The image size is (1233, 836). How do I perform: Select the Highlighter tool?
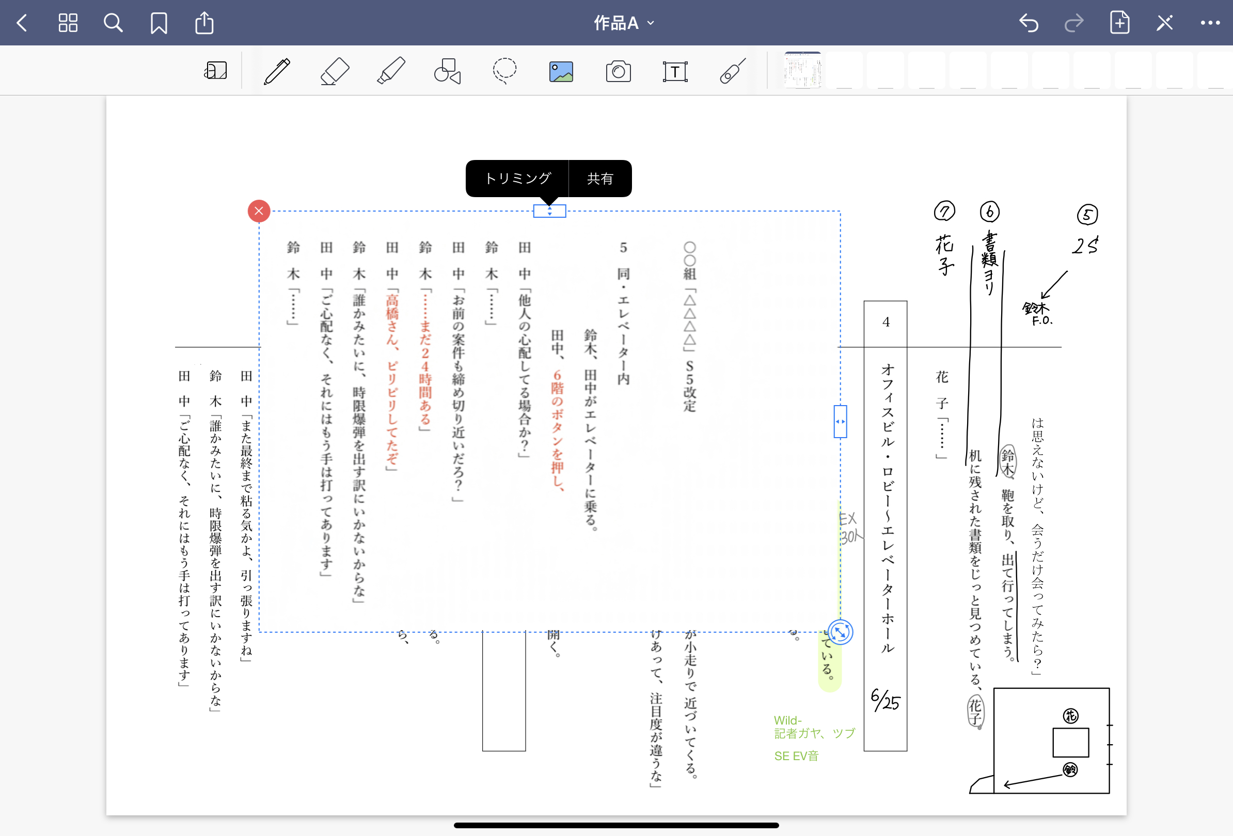tap(391, 71)
